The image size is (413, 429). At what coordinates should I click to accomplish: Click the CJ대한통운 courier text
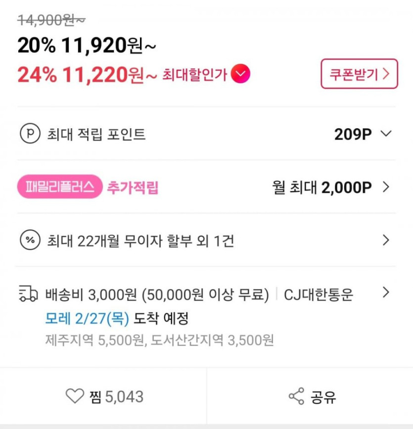click(x=319, y=295)
